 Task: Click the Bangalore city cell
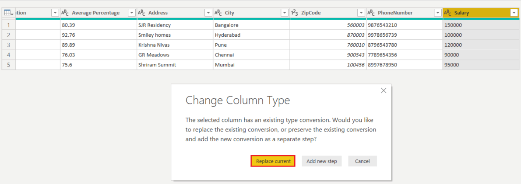point(251,25)
